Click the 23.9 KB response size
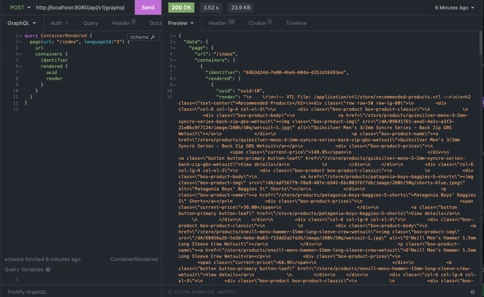Image resolution: width=484 pixels, height=297 pixels. 241,7
